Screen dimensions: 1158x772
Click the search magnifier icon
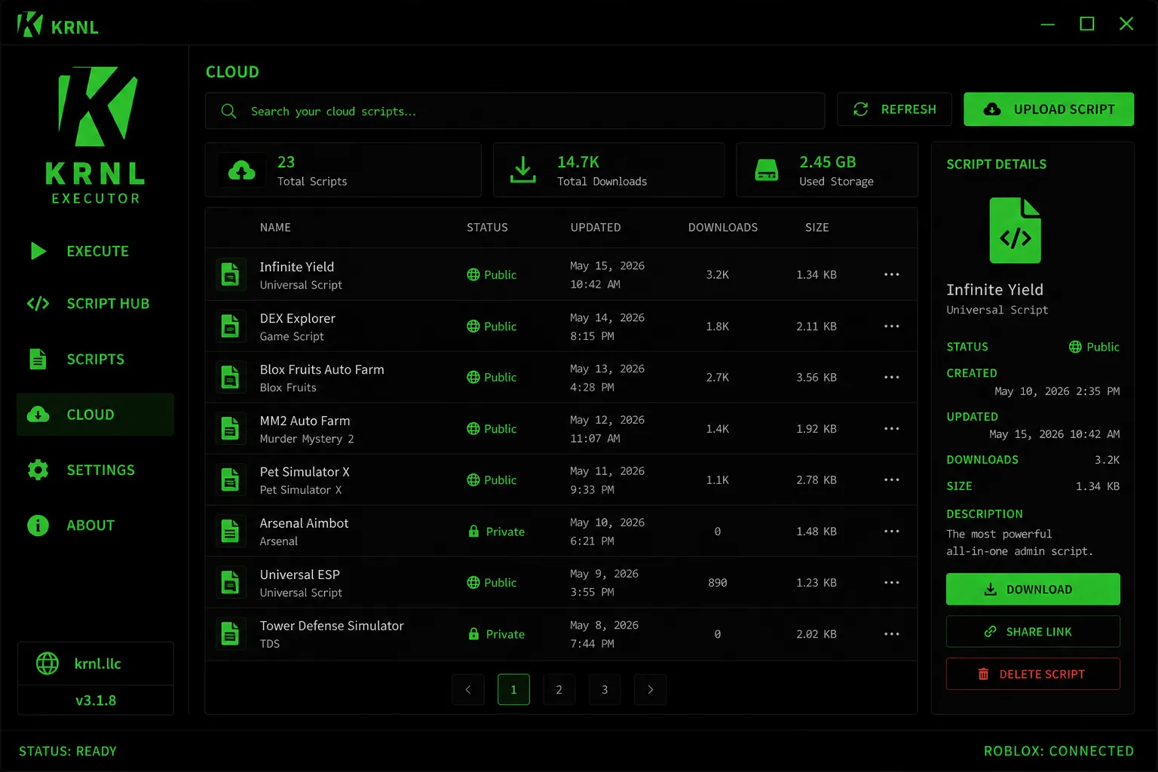click(x=228, y=111)
